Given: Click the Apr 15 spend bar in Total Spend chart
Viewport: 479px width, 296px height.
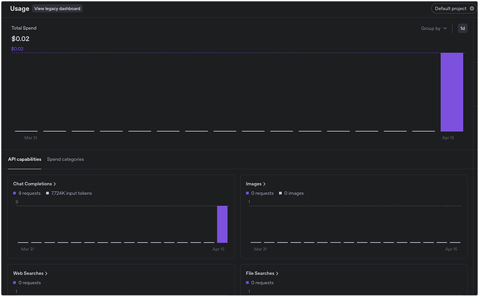Looking at the screenshot, I should tap(452, 92).
